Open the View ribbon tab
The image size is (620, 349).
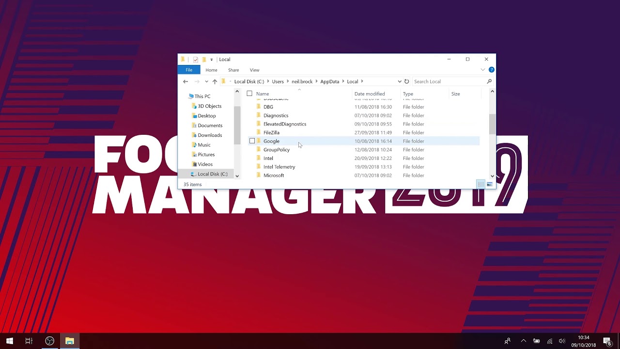(x=254, y=70)
